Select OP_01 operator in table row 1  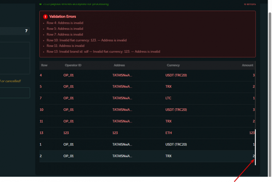tap(69, 144)
